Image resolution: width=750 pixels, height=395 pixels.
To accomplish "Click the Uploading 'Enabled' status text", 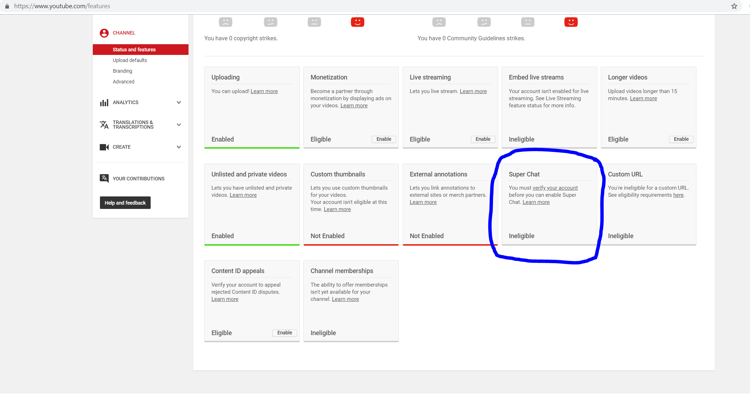I will pyautogui.click(x=222, y=139).
